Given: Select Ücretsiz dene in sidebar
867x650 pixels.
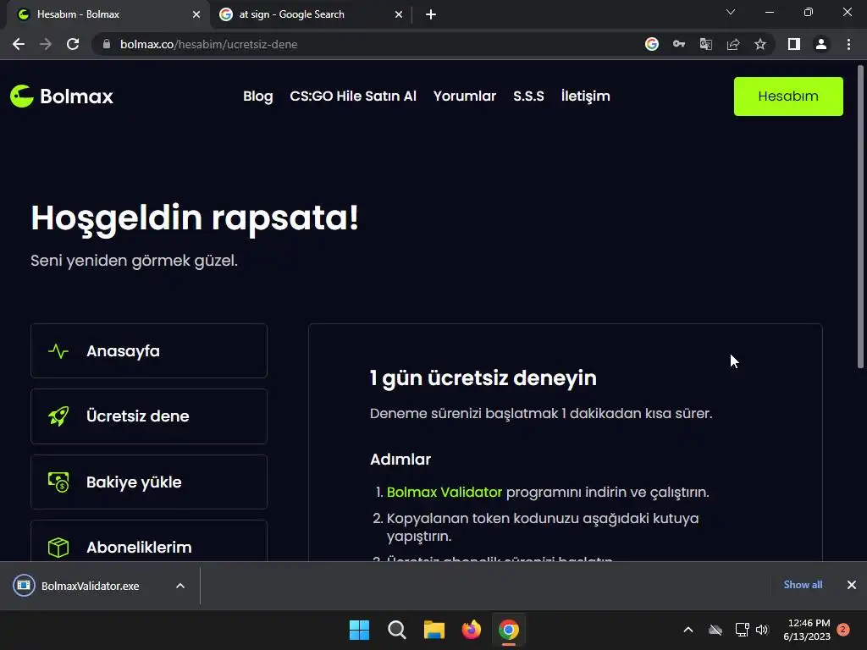Looking at the screenshot, I should [x=149, y=416].
